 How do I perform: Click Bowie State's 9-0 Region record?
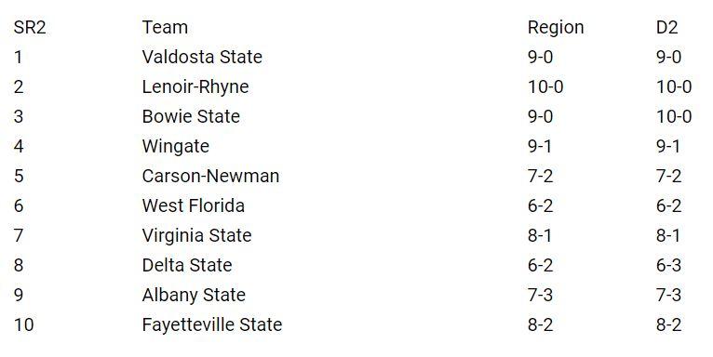(x=540, y=117)
